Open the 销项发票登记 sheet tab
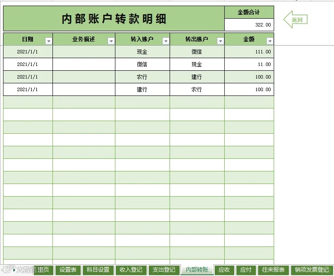 [312, 270]
